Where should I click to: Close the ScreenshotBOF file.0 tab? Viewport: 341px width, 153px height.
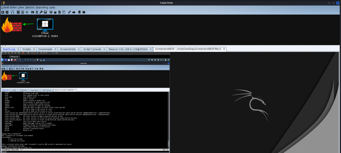224,49
